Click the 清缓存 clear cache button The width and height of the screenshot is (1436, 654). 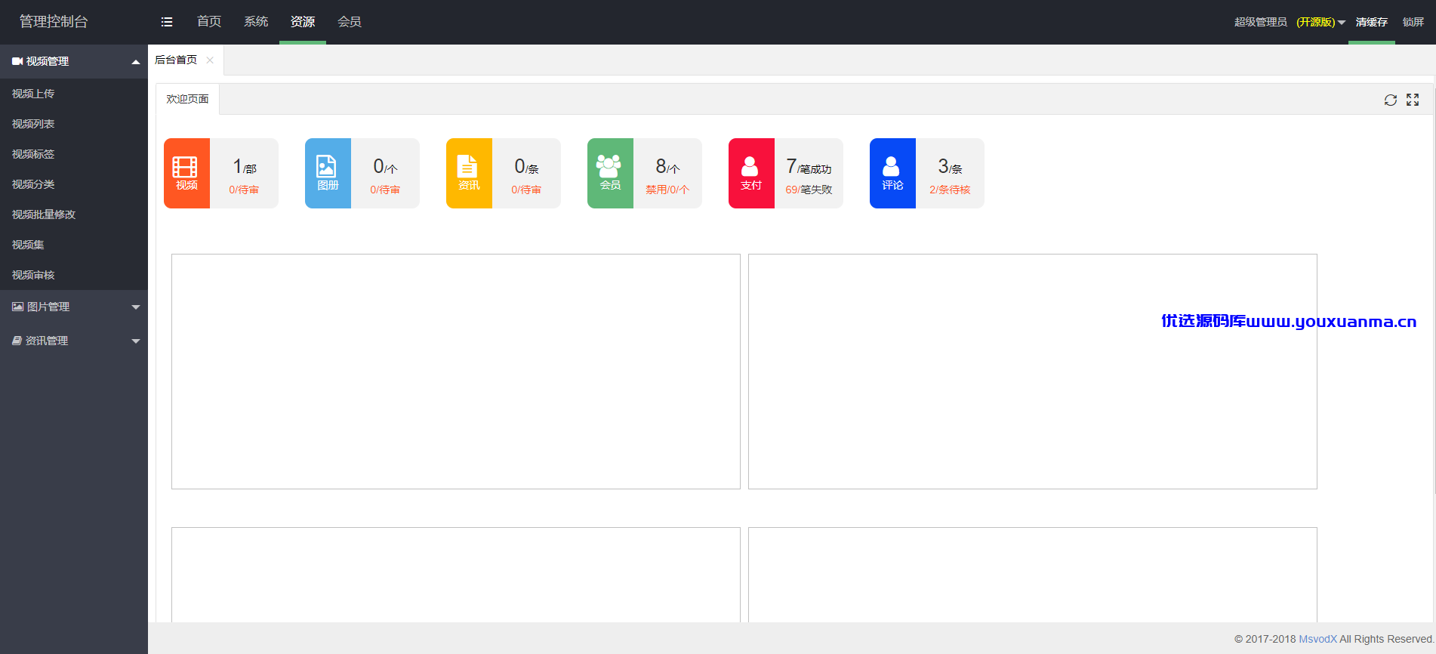[1371, 22]
